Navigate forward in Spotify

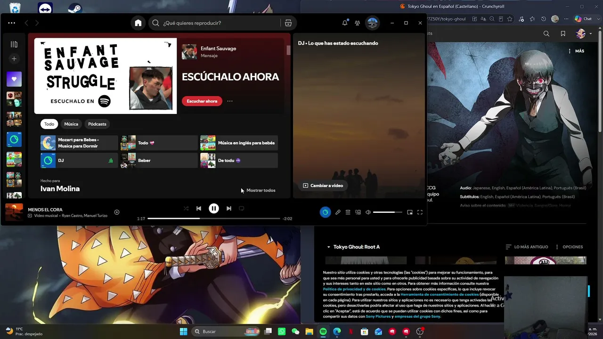coord(37,23)
